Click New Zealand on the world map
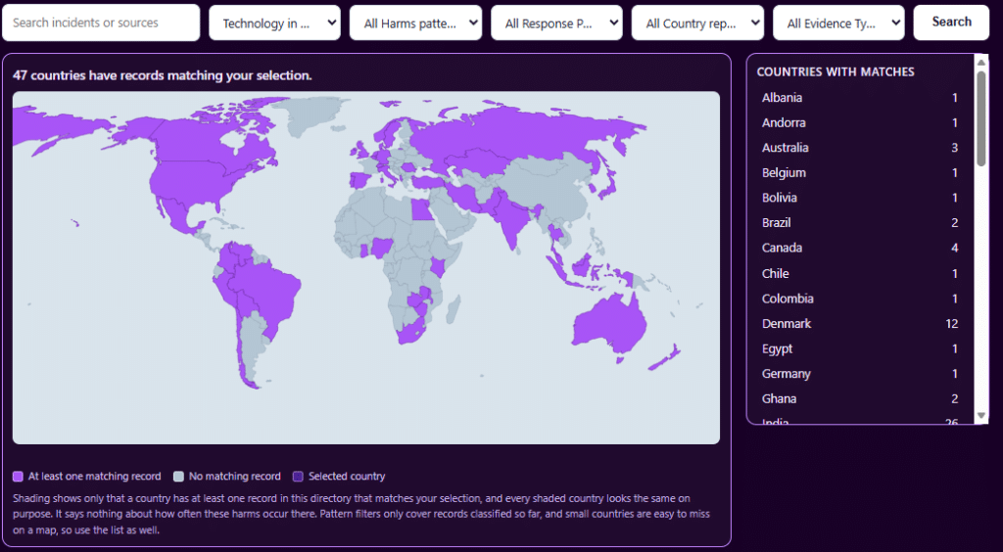The height and width of the screenshot is (552, 1003). click(665, 358)
